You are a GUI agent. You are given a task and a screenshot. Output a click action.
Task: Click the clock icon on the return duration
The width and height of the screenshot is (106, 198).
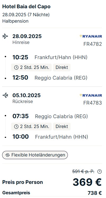16,126
